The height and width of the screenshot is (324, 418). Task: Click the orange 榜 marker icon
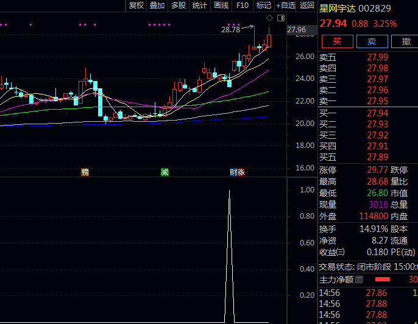pos(85,172)
